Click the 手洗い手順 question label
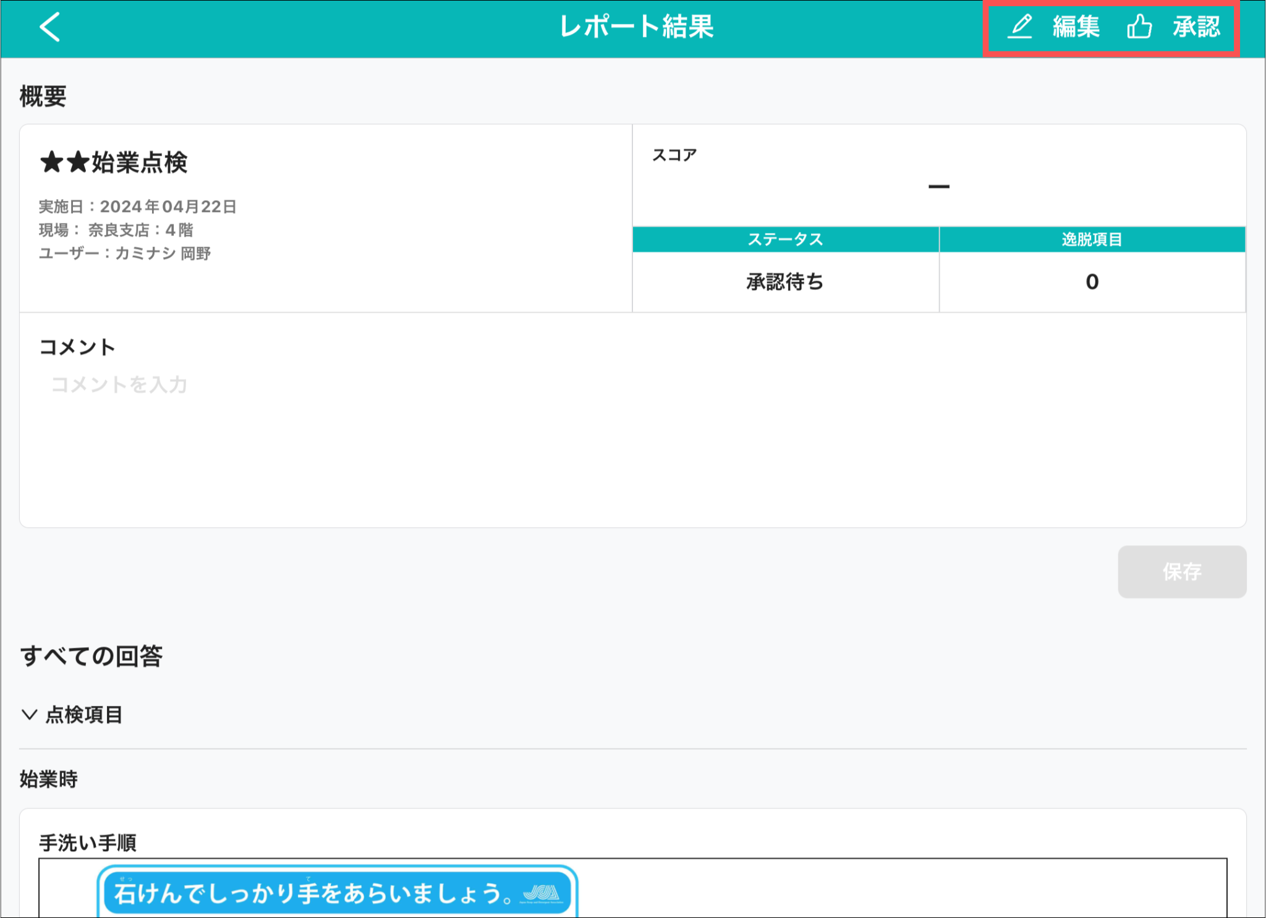 [x=88, y=843]
